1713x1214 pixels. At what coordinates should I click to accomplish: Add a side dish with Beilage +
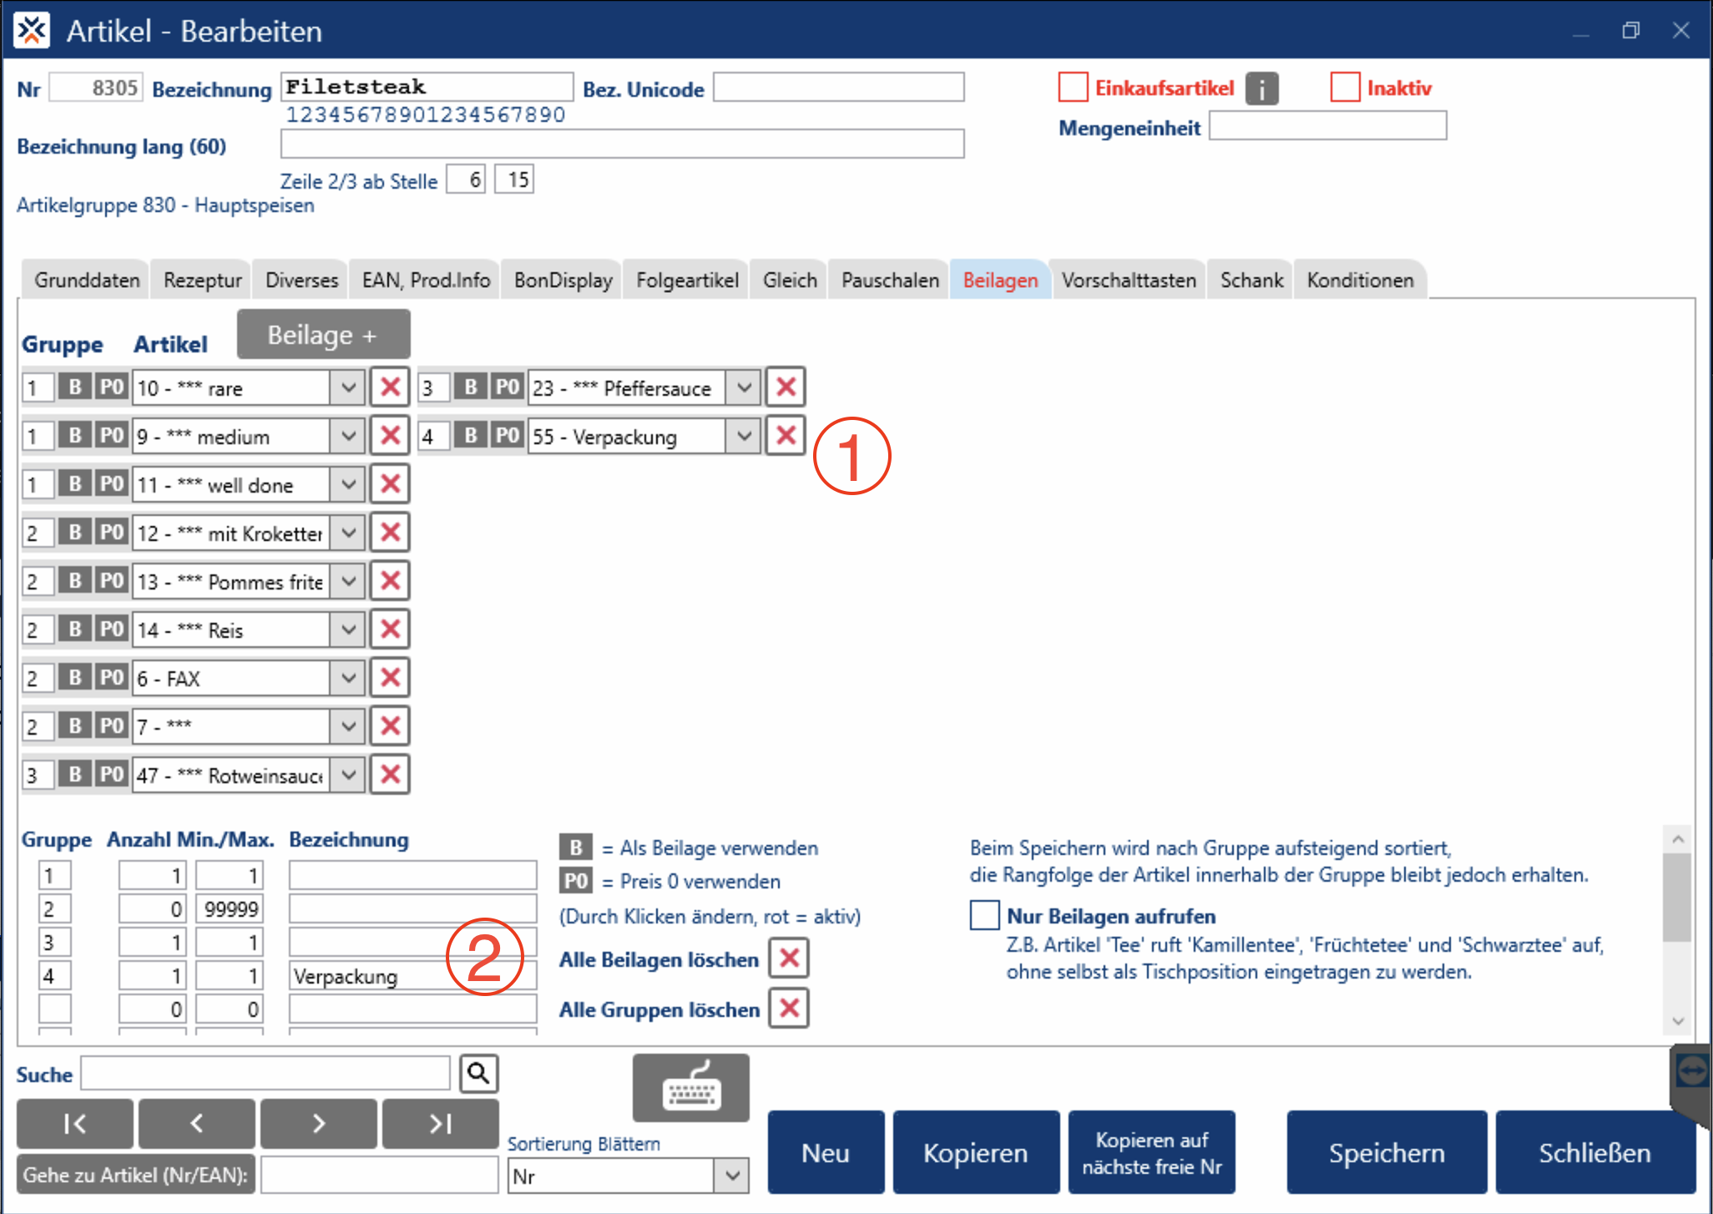pyautogui.click(x=322, y=334)
